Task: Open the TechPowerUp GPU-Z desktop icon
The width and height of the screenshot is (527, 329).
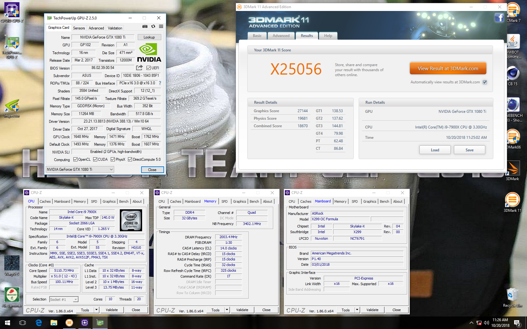Action: [12, 47]
